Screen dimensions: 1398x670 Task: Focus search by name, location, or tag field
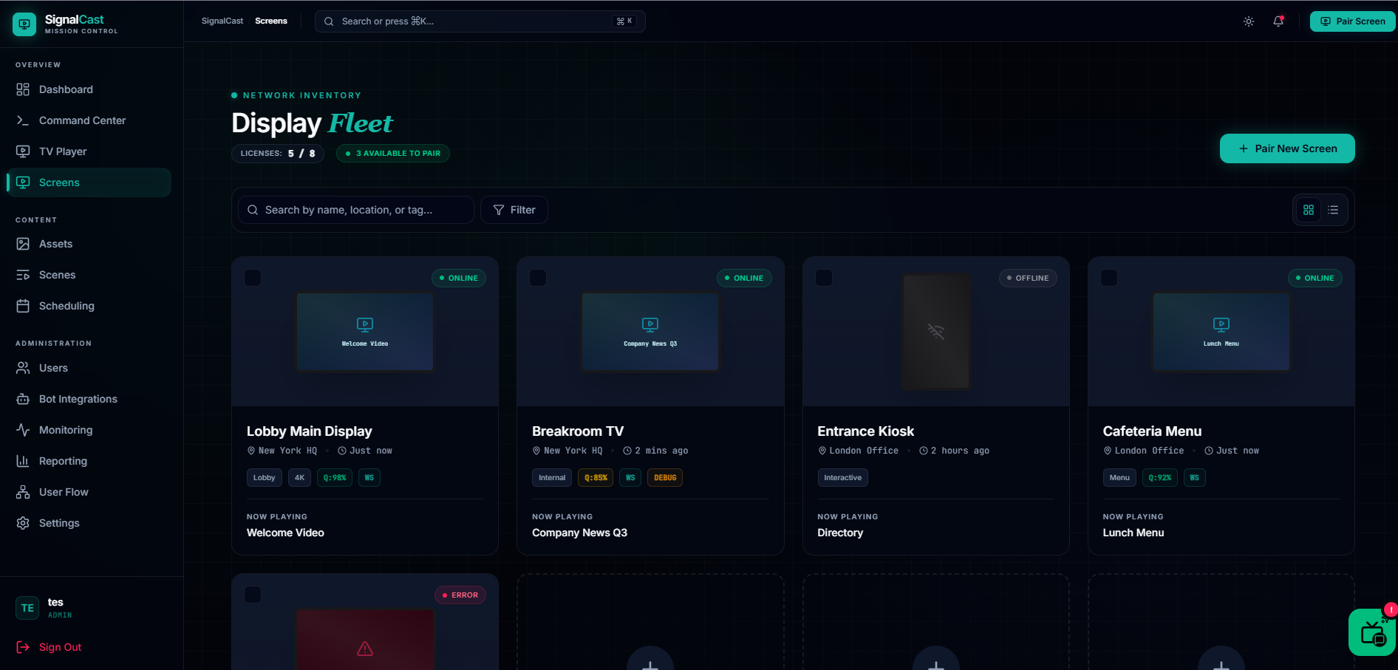coord(356,210)
